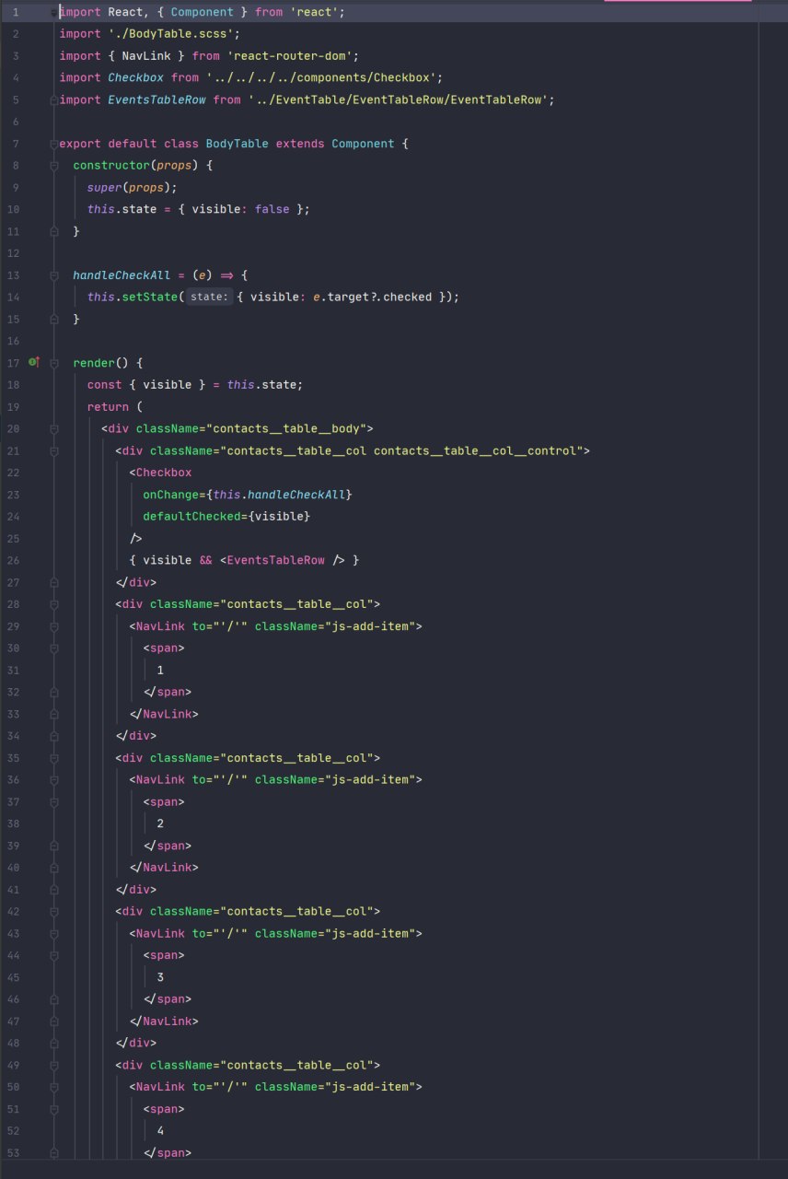
Task: Click 'super' call on line 9
Action: click(105, 188)
